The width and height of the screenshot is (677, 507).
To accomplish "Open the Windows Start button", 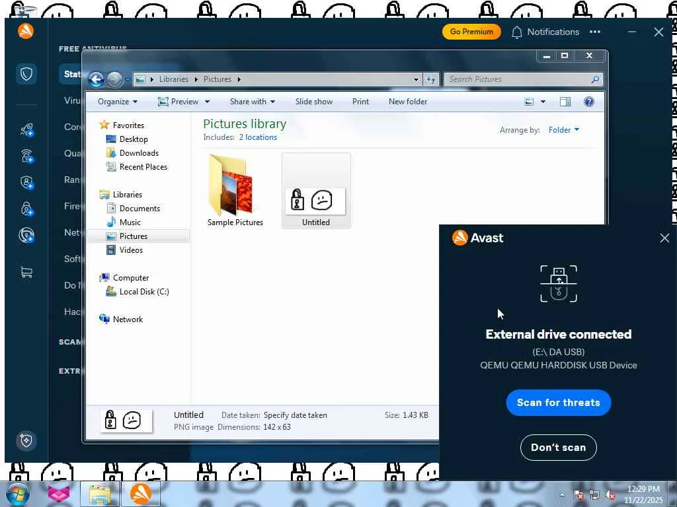I will 17,494.
